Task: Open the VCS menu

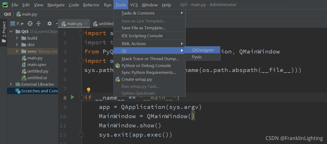Action: coord(134,5)
